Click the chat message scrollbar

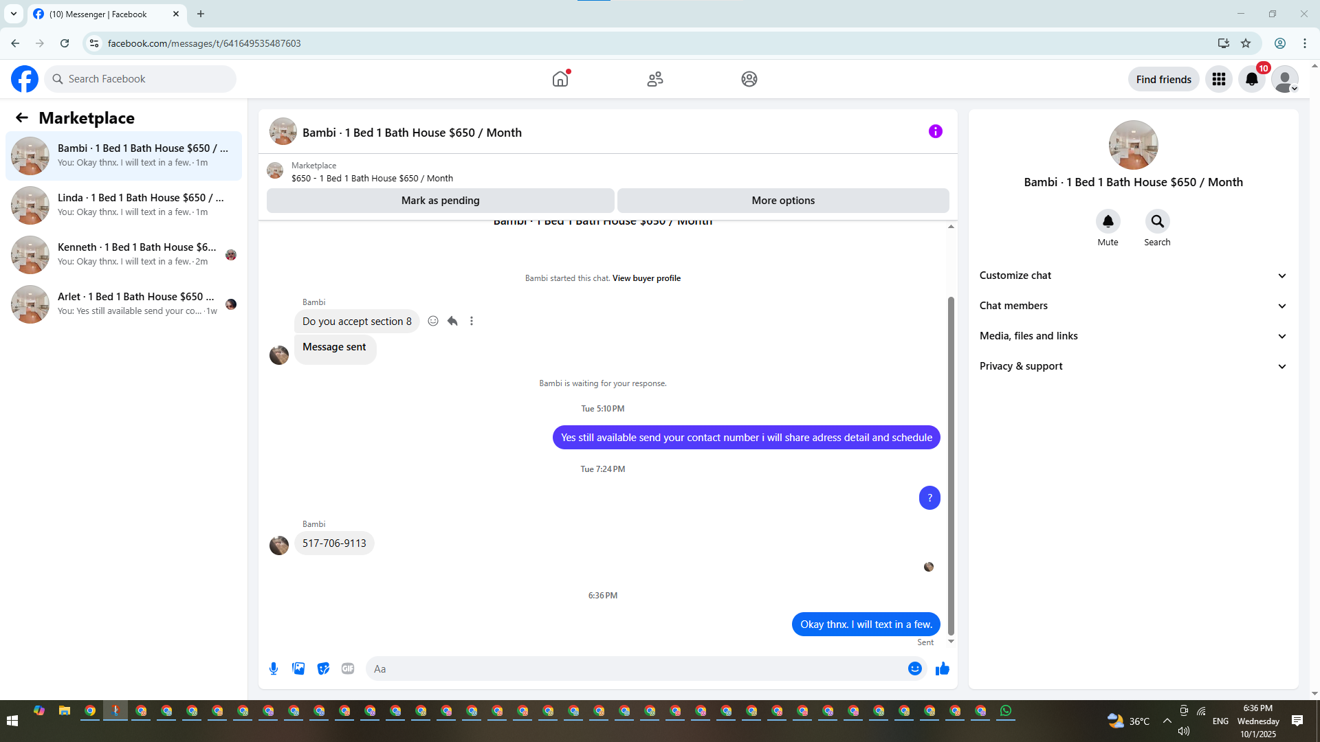coord(951,466)
